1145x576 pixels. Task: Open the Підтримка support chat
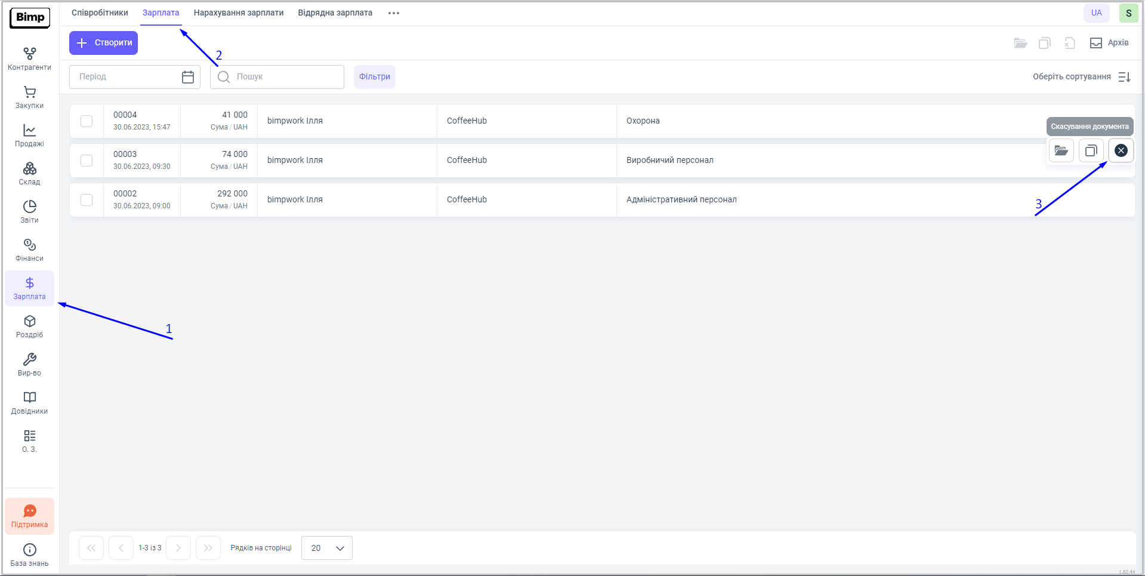tap(29, 516)
